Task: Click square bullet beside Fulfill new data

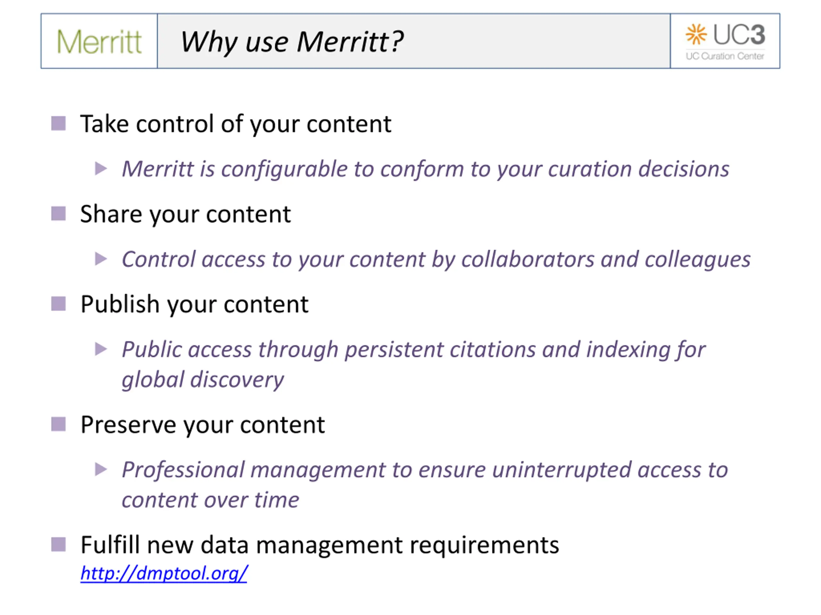Action: (58, 545)
